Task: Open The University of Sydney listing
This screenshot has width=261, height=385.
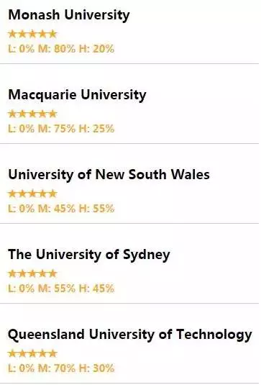Action: (x=89, y=255)
